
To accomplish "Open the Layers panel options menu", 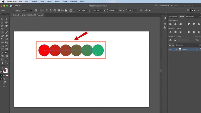I will point(200,45).
